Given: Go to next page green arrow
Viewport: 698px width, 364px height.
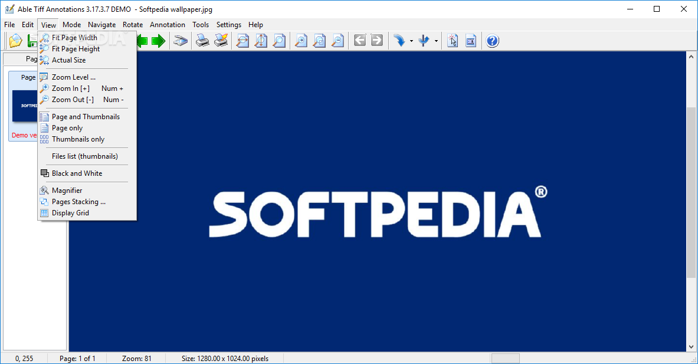Looking at the screenshot, I should point(158,41).
